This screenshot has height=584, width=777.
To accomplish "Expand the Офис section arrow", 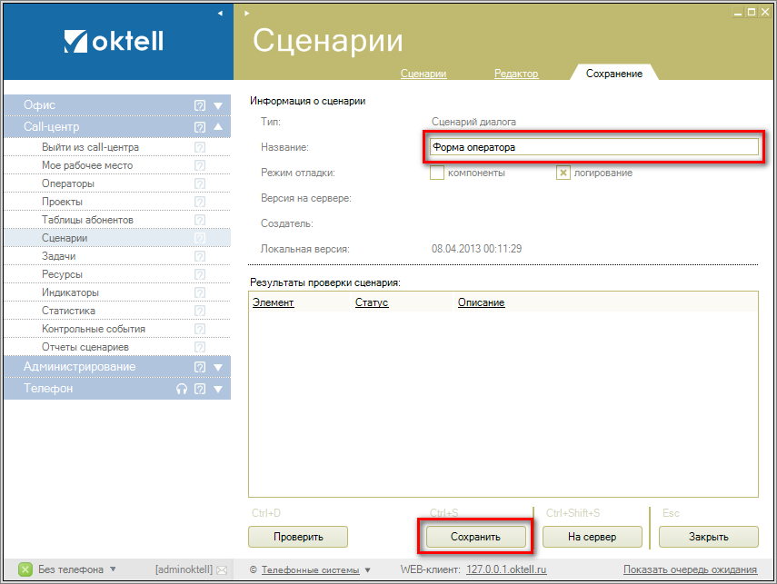I will [218, 105].
